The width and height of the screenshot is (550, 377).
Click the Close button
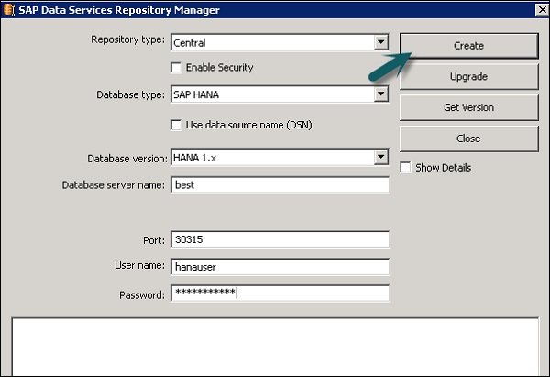pos(468,139)
